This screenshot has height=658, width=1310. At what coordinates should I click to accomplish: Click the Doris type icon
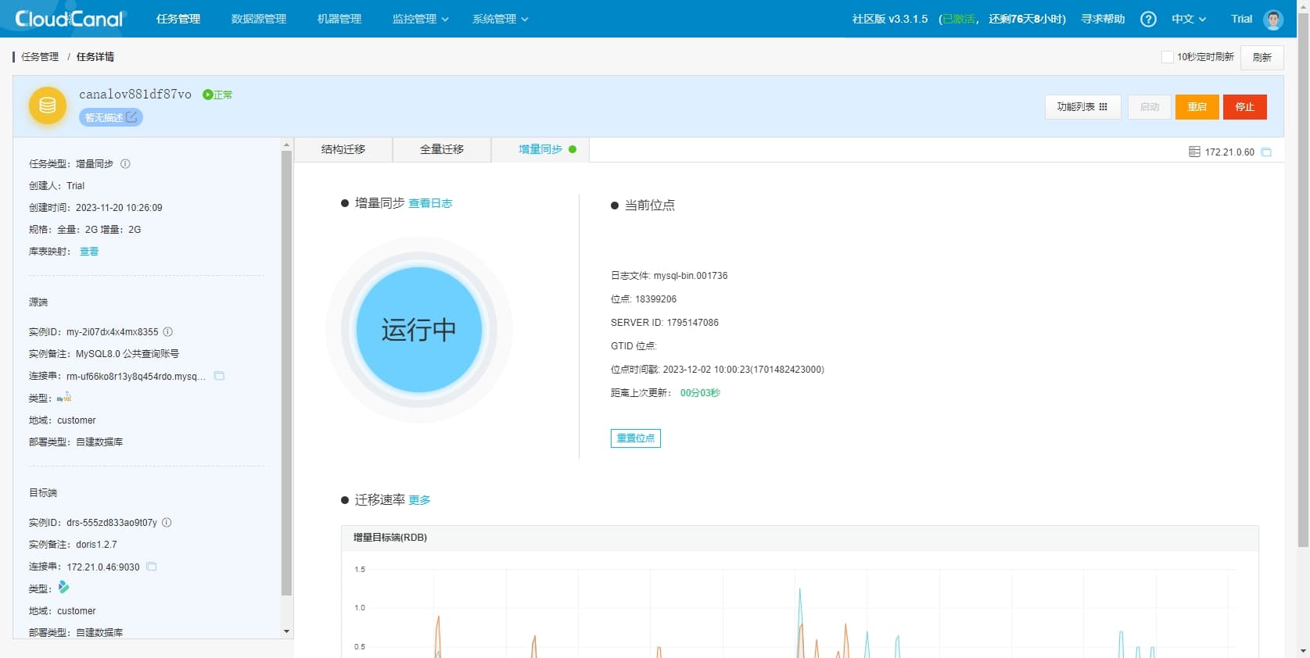point(63,587)
